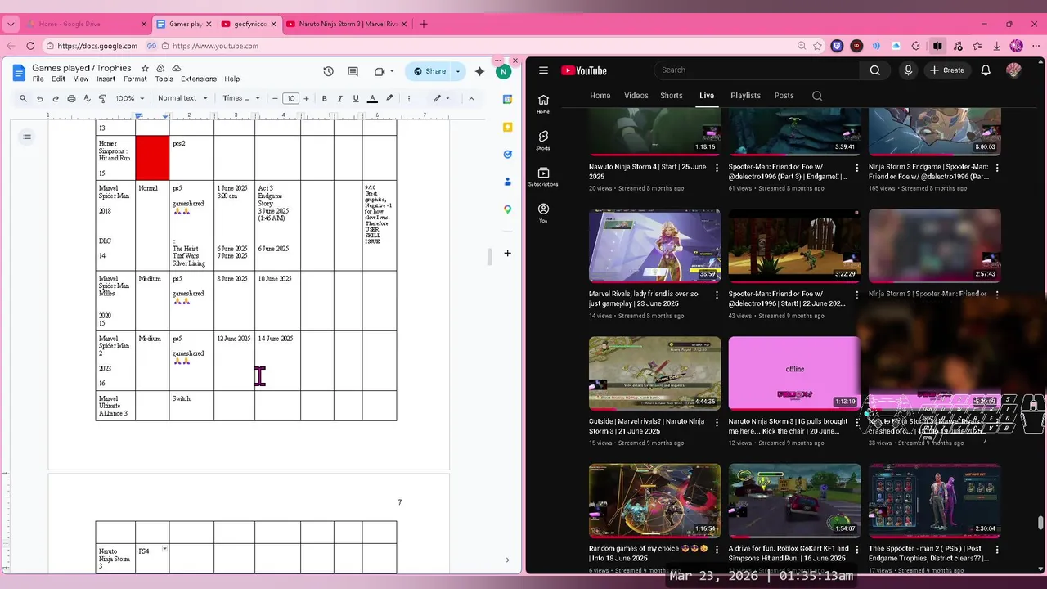Open the Insert menu

coord(106,79)
